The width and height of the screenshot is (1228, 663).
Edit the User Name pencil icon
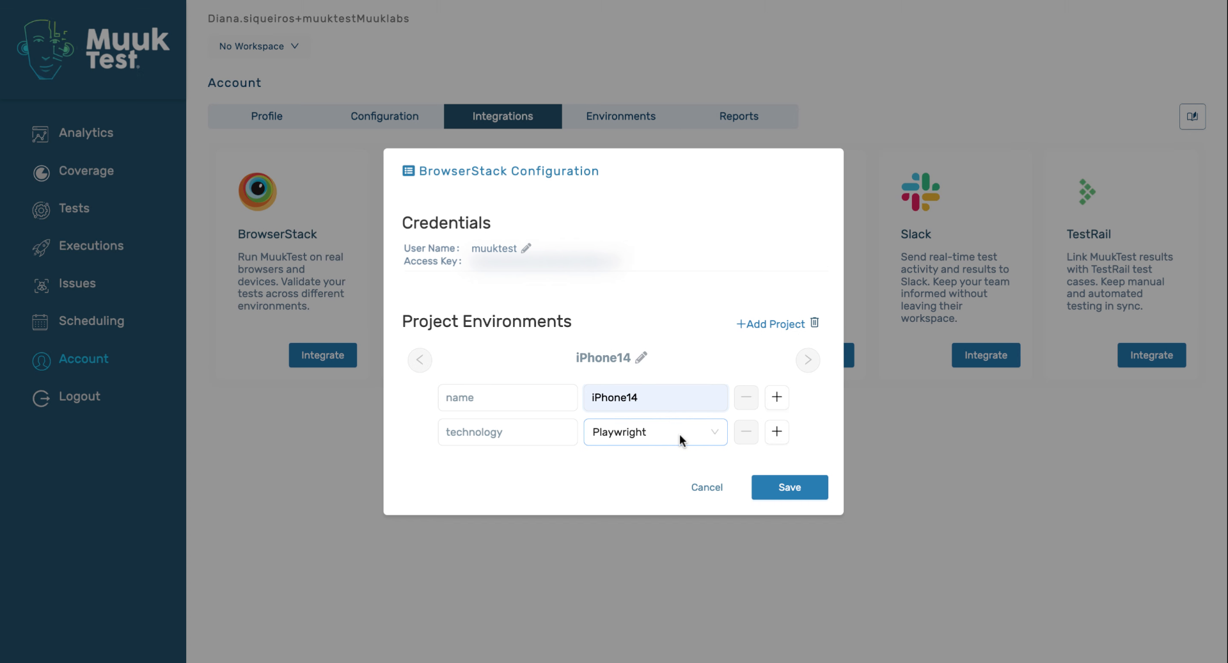coord(526,248)
